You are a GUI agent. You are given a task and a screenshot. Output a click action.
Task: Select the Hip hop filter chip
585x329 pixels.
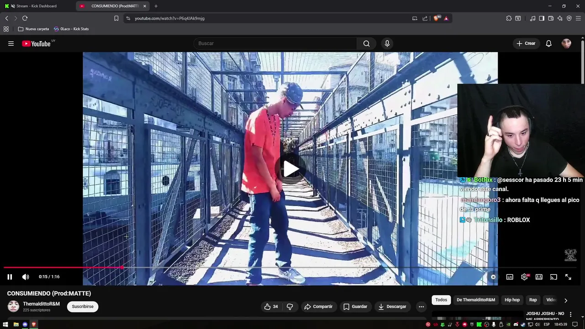[x=512, y=300]
